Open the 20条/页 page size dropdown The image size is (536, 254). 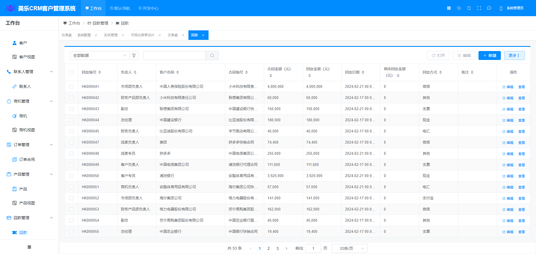coord(349,248)
